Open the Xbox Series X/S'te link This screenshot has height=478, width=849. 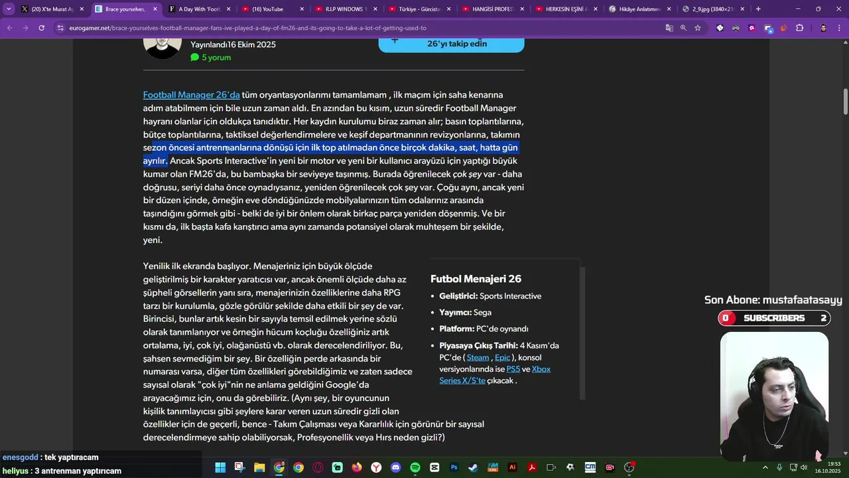495,374
